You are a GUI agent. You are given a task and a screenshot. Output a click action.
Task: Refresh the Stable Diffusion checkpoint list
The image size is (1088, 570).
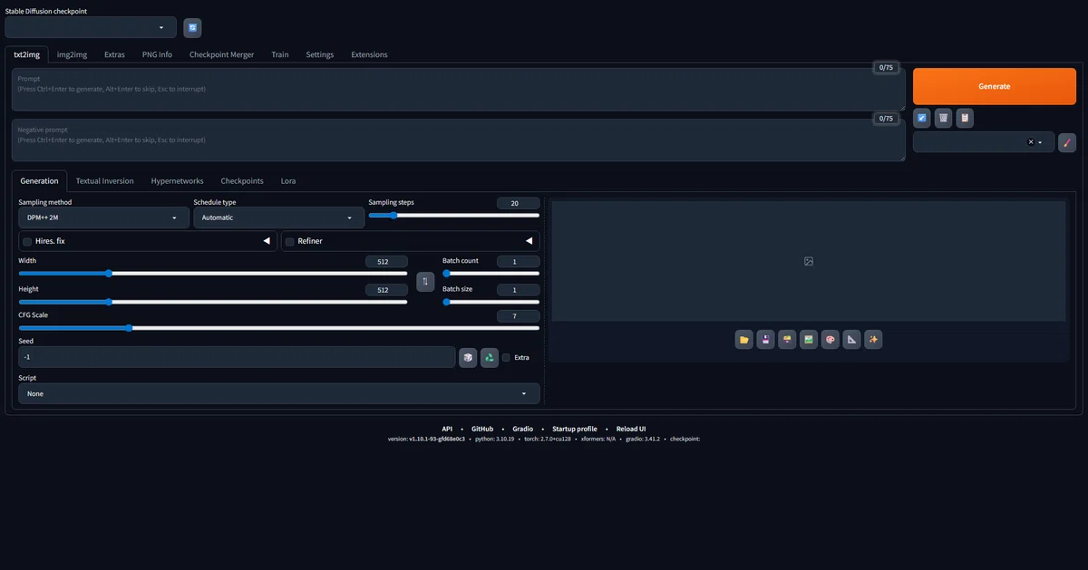point(192,28)
